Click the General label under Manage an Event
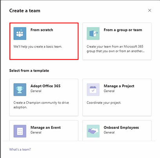 point(36,132)
